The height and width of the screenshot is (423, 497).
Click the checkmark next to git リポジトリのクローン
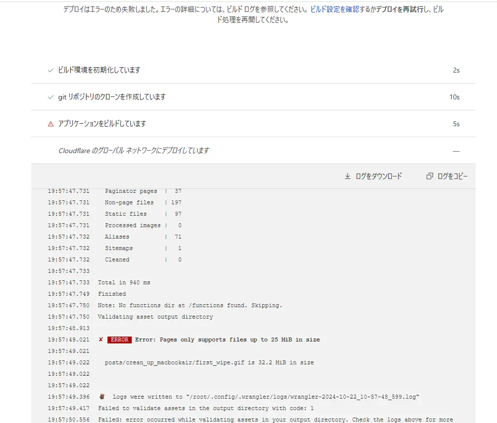pyautogui.click(x=50, y=97)
